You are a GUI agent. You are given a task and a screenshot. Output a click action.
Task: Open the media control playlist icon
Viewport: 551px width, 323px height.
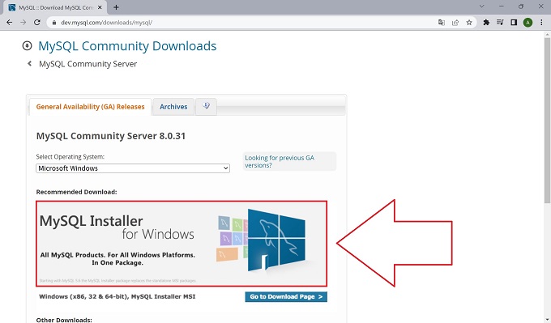[x=500, y=23]
